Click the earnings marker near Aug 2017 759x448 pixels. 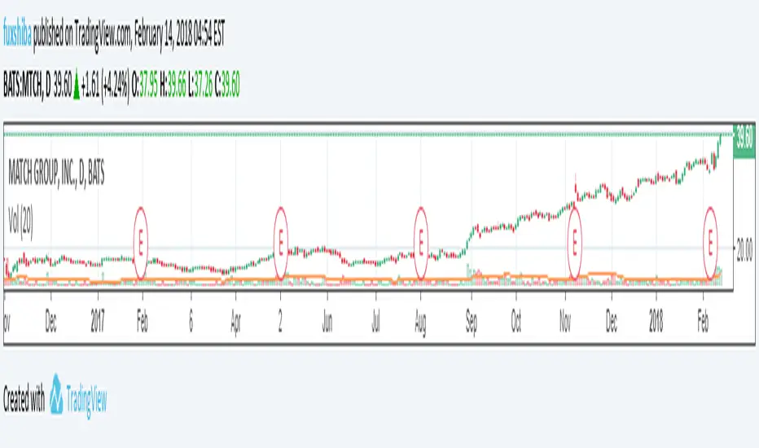421,243
